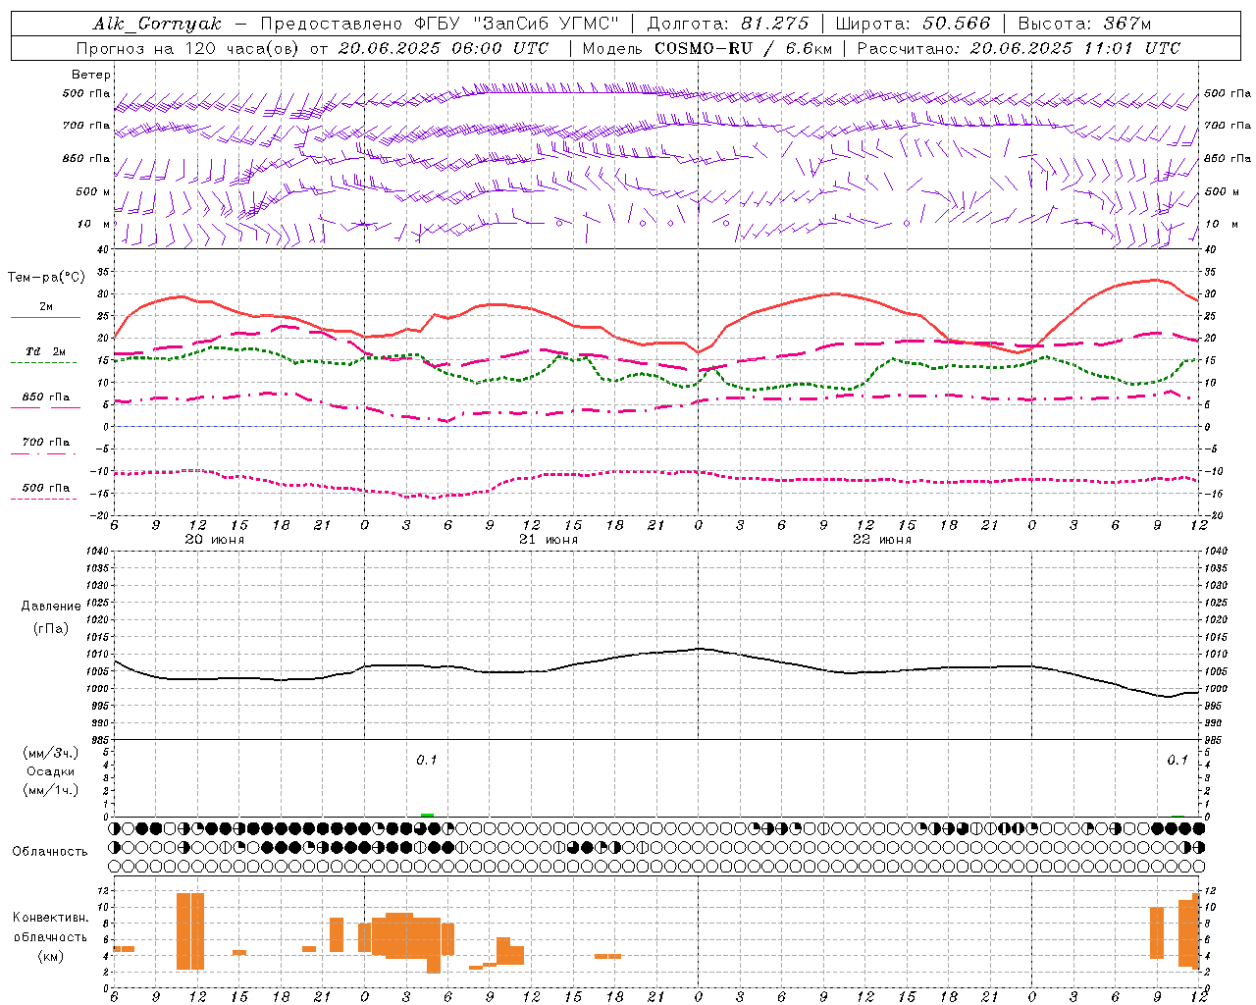Image resolution: width=1256 pixels, height=1005 pixels.
Task: Click the green precipitation bar on 21 июня
Action: click(427, 815)
